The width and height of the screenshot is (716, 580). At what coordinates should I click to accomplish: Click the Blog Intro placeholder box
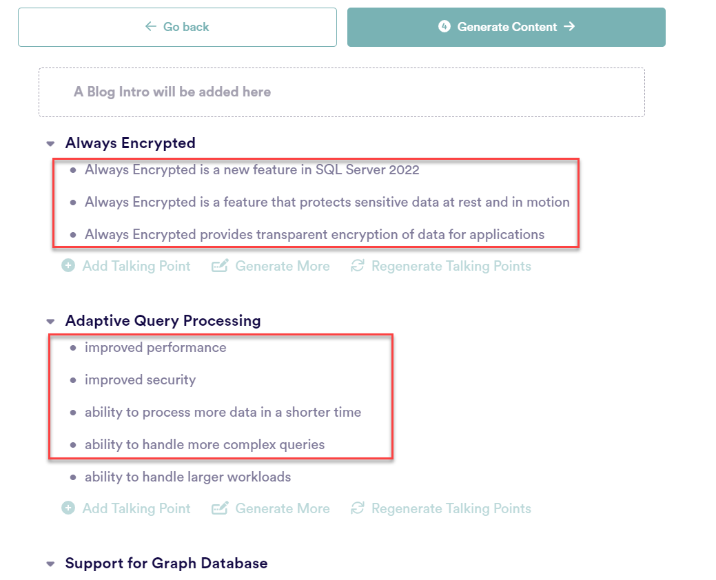click(341, 92)
